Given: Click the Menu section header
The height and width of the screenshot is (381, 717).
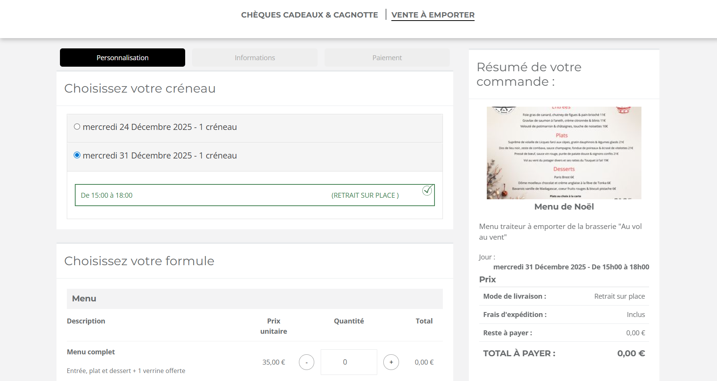Looking at the screenshot, I should click(x=84, y=299).
